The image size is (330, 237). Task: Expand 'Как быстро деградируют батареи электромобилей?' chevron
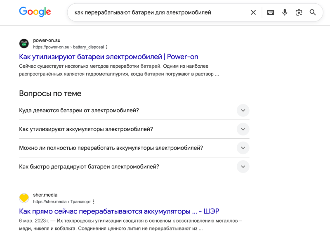tap(243, 167)
